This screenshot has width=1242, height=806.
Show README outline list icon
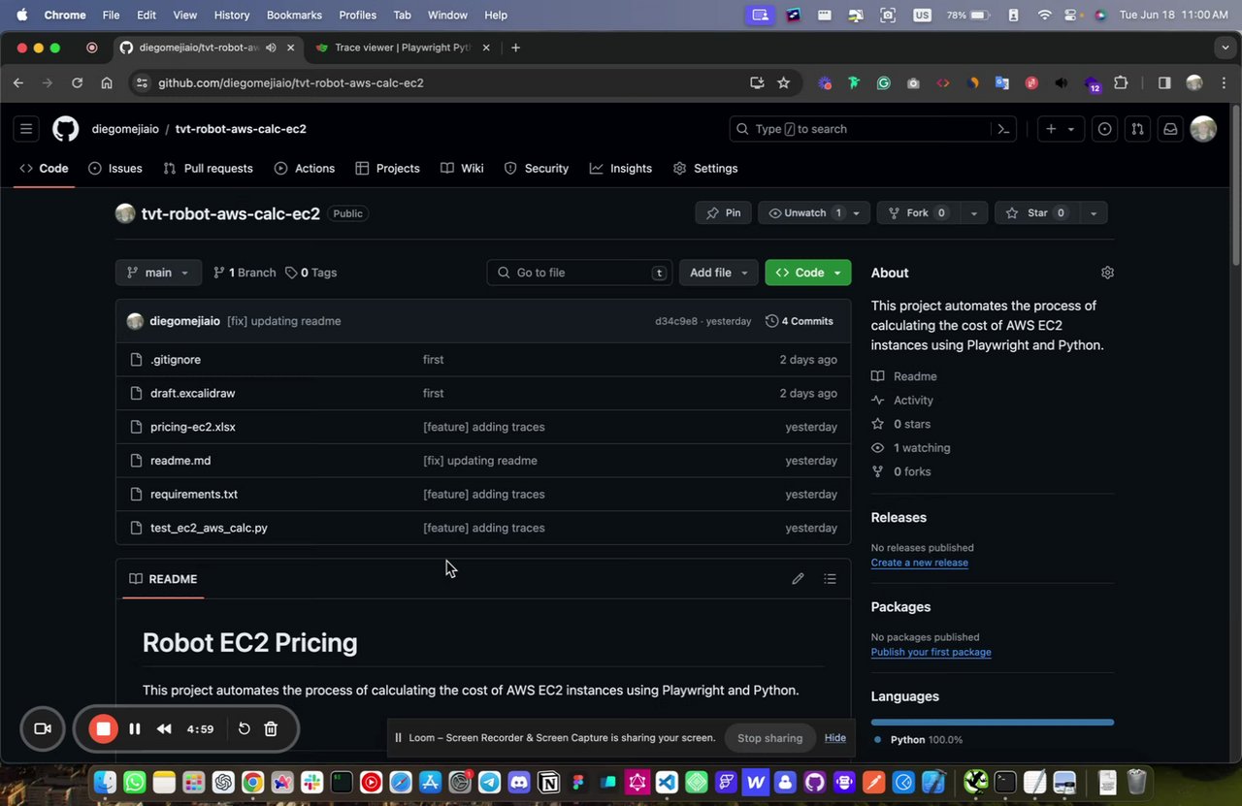pos(830,579)
